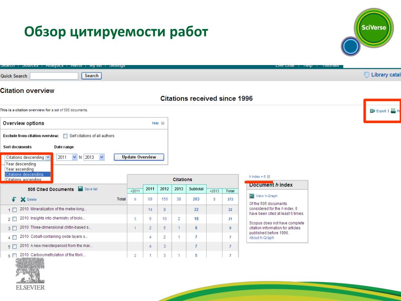Open Insights into chemistry of biolo document

pyautogui.click(x=58, y=218)
